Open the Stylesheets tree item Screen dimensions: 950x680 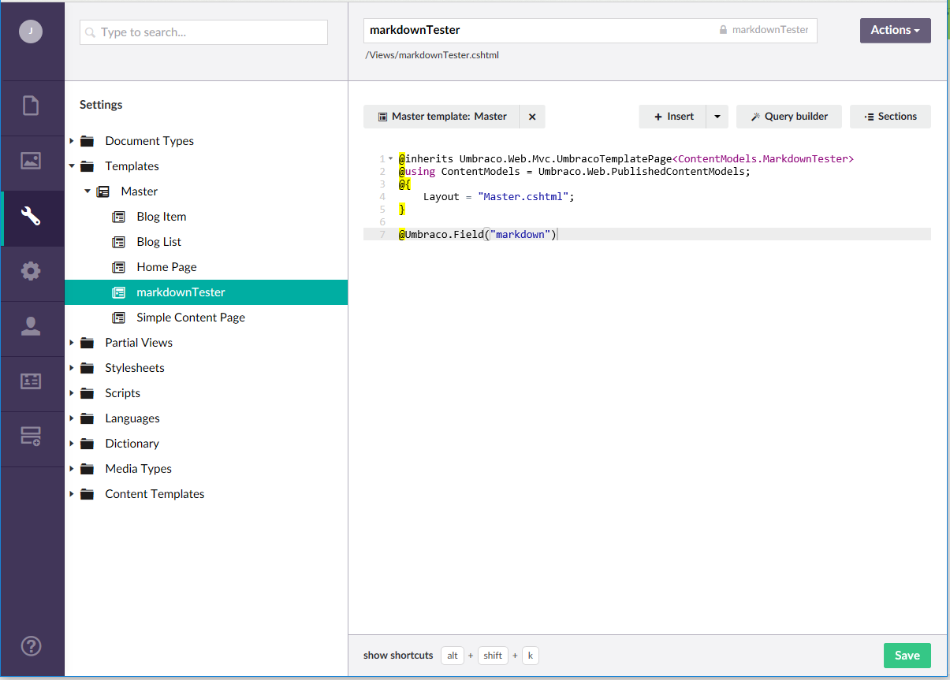pyautogui.click(x=135, y=368)
